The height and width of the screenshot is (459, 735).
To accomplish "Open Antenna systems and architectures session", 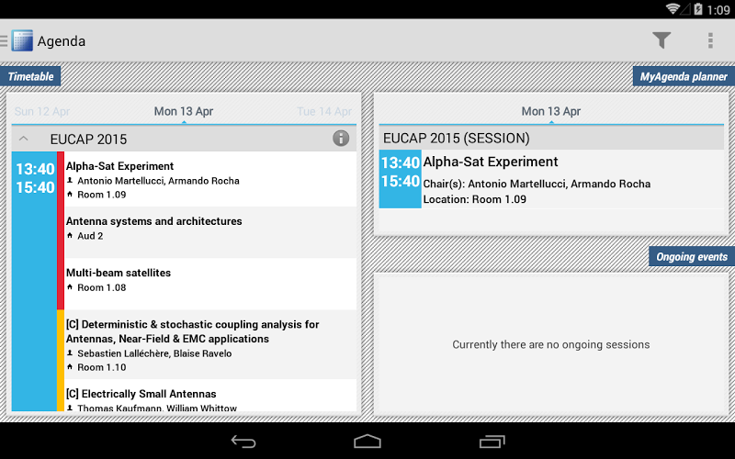I will [x=210, y=232].
